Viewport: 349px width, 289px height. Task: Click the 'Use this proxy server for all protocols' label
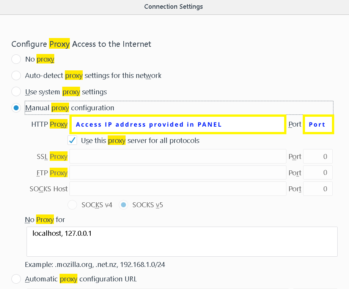140,141
